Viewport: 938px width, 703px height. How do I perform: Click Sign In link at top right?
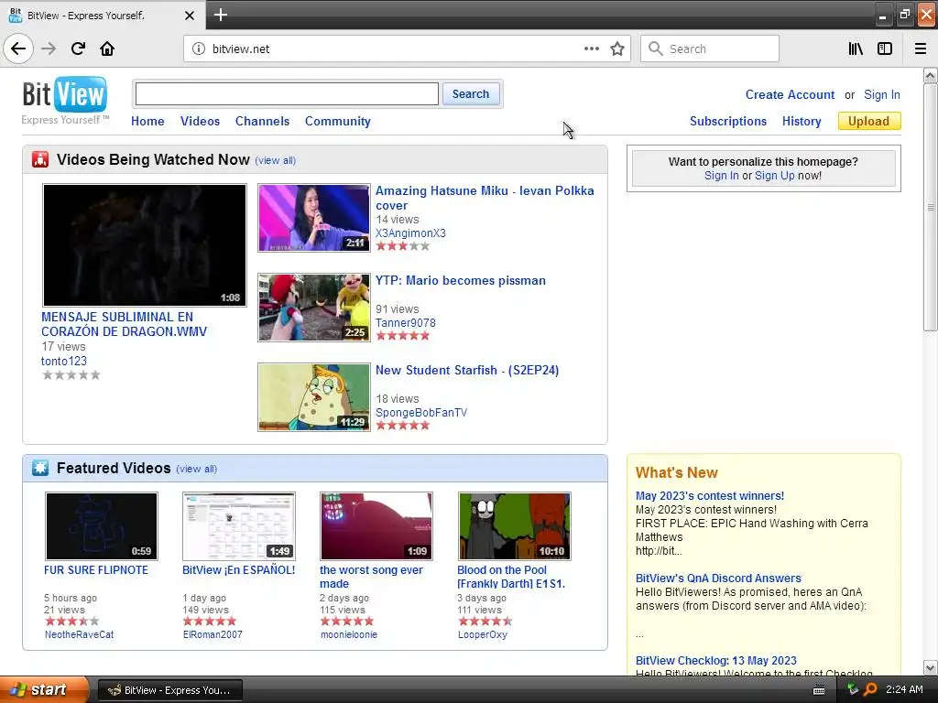882,94
